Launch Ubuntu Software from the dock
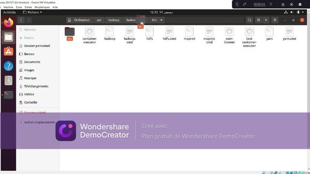The width and height of the screenshot is (310, 174). point(9,52)
